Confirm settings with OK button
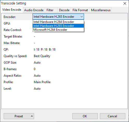Screen dimensions: 129x122 point(85,116)
